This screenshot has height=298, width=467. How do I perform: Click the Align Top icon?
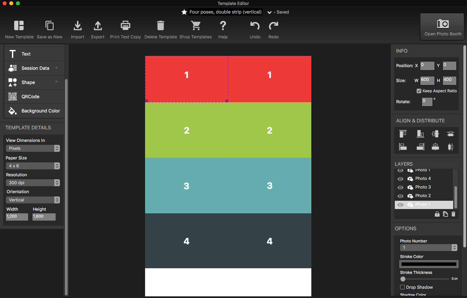pos(403,133)
